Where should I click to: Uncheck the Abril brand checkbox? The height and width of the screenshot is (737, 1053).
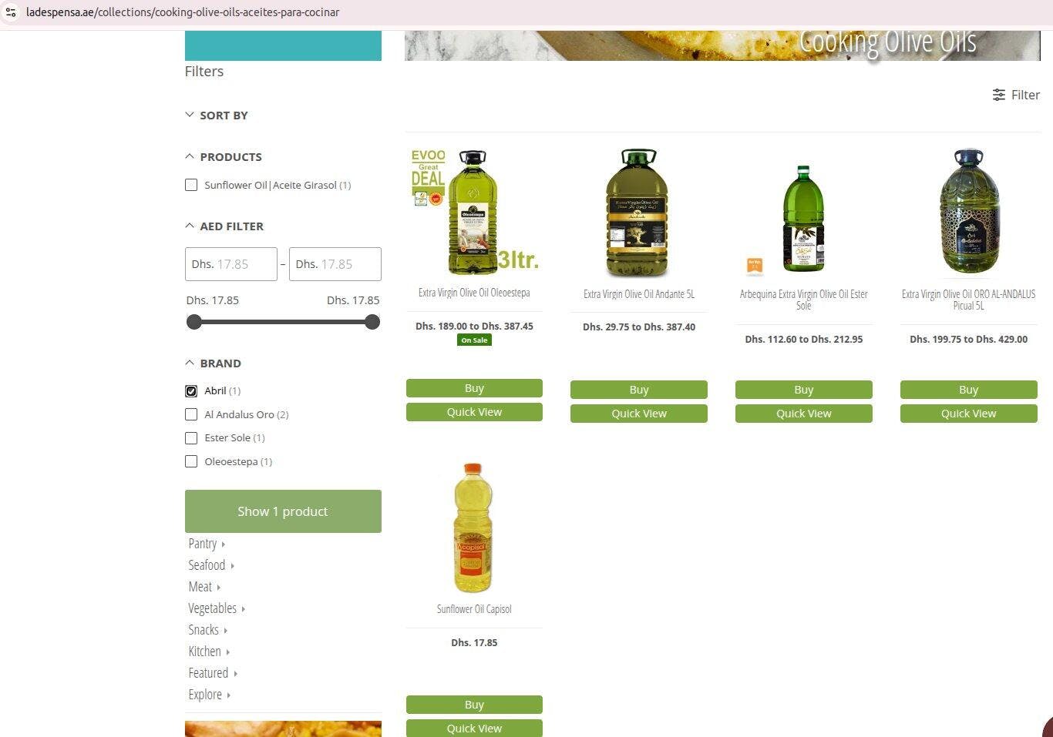pyautogui.click(x=191, y=391)
